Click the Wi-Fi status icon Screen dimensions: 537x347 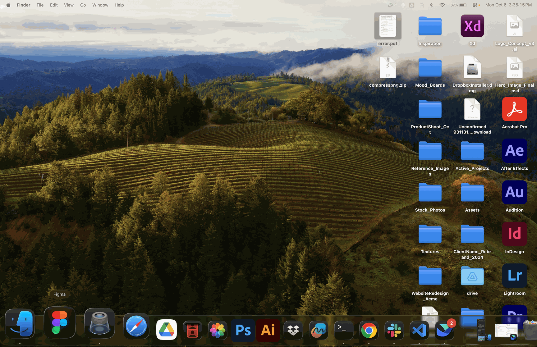pyautogui.click(x=442, y=5)
